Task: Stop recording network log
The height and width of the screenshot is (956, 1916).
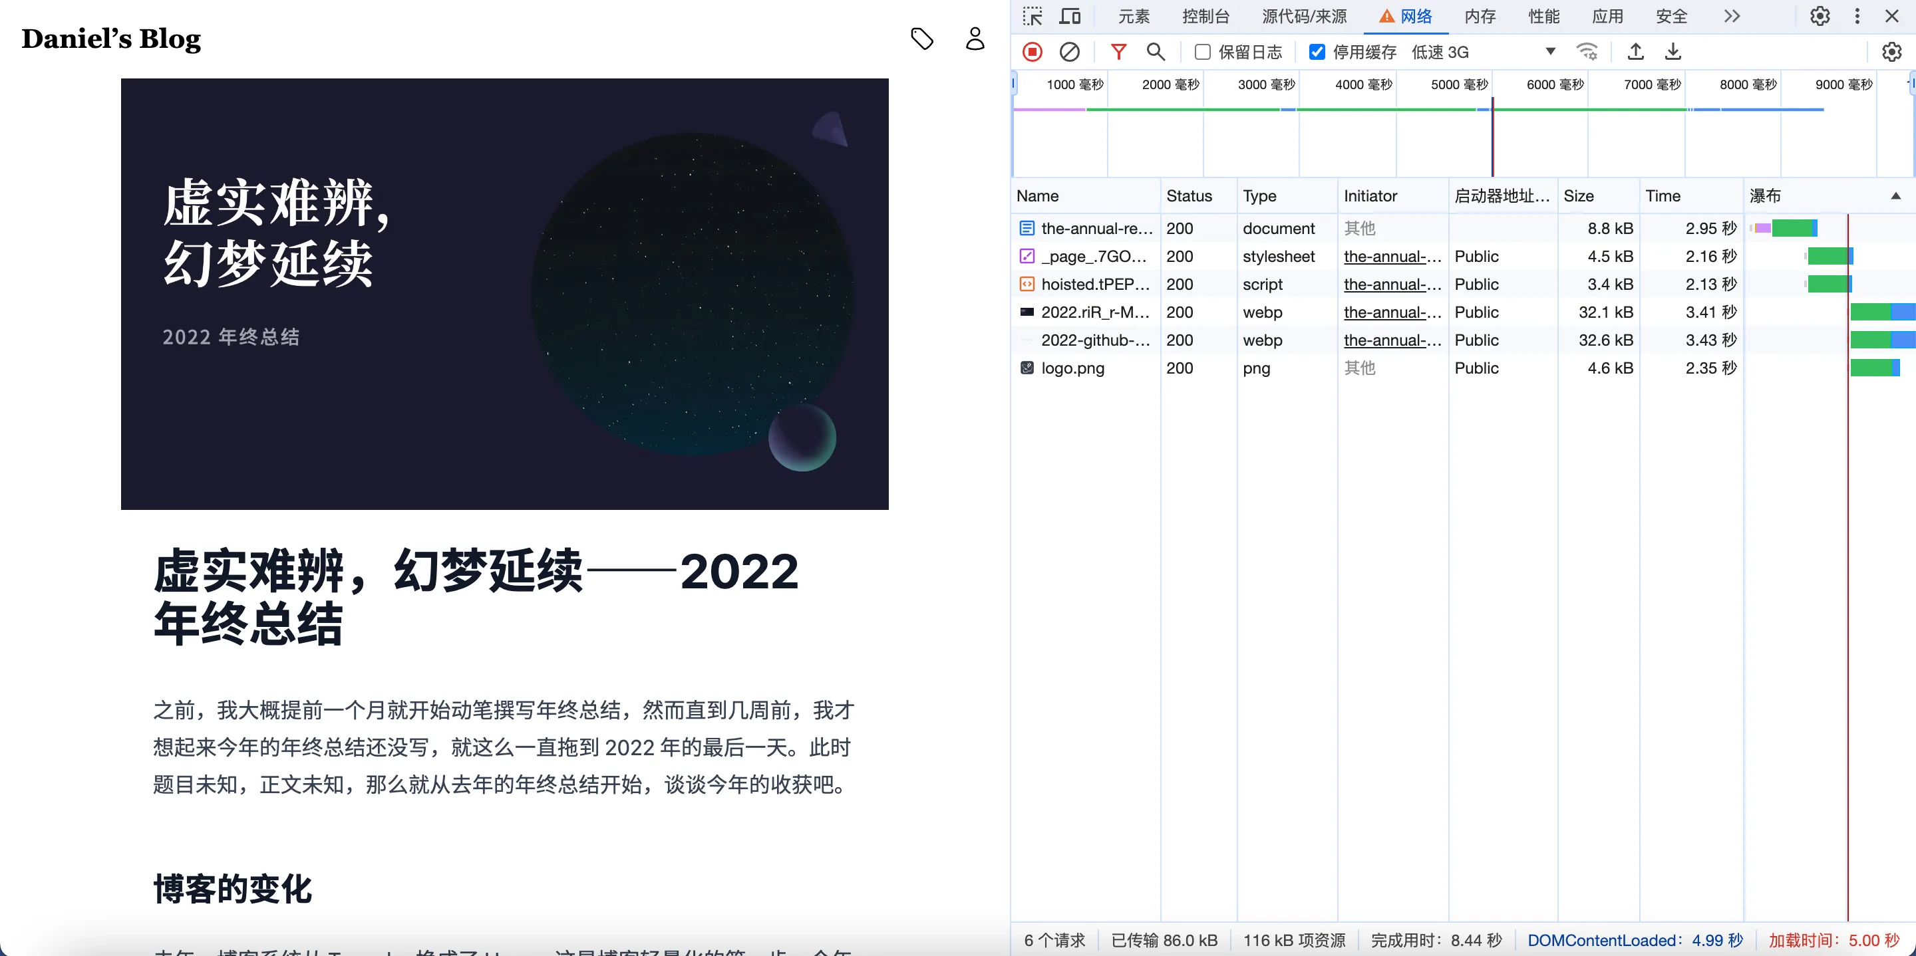Action: pyautogui.click(x=1033, y=51)
